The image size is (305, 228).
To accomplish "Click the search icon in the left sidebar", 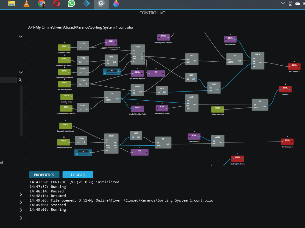I will tap(20, 80).
